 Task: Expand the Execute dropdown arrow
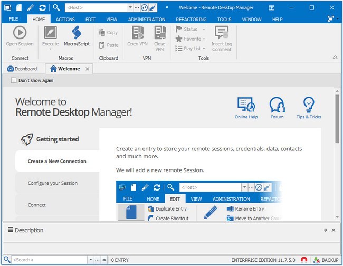click(50, 49)
